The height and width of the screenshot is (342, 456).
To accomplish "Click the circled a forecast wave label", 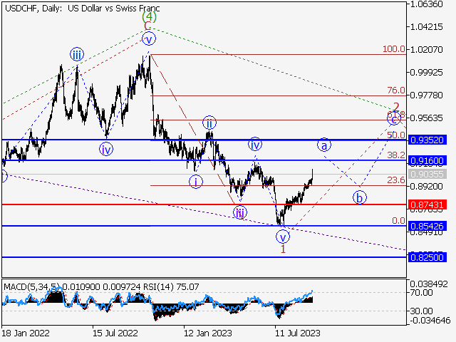I will pos(324,145).
